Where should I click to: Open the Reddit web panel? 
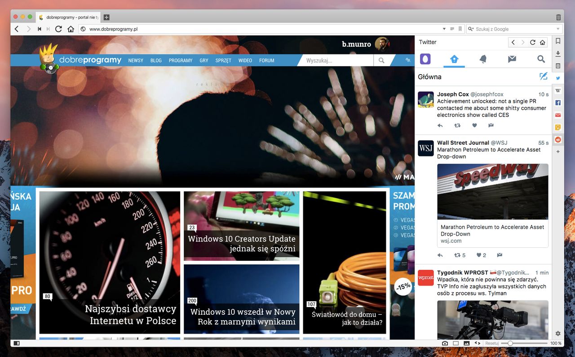(x=558, y=139)
